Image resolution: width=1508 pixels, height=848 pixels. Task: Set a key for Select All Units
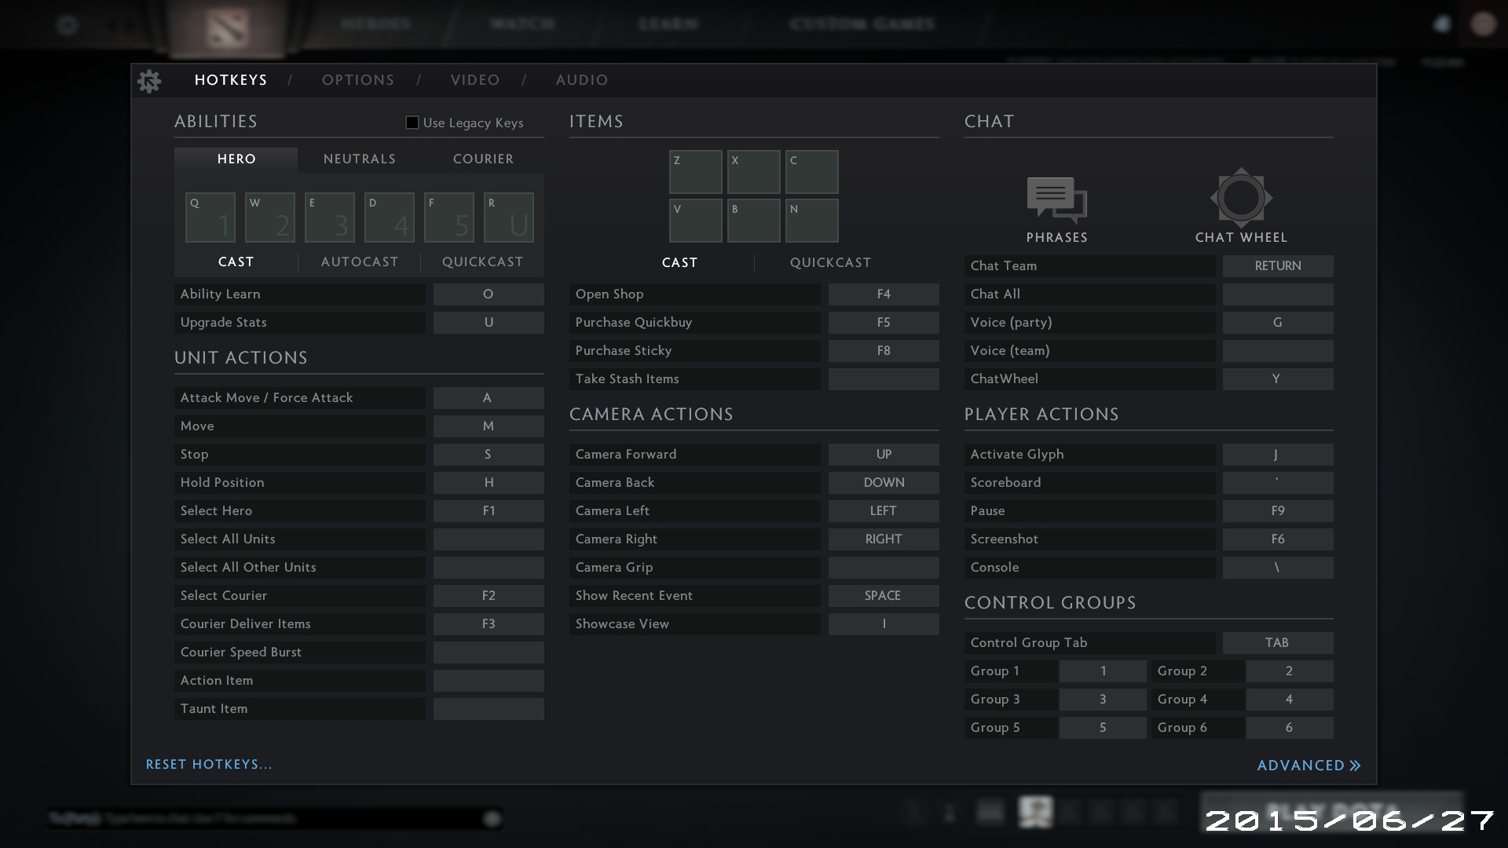(x=489, y=539)
